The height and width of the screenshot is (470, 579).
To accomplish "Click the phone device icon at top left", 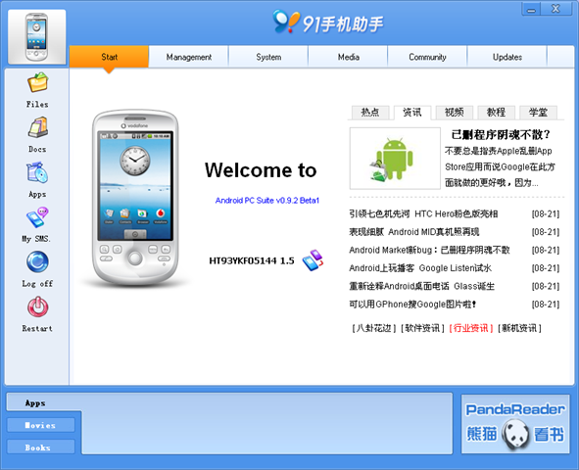I will [36, 37].
